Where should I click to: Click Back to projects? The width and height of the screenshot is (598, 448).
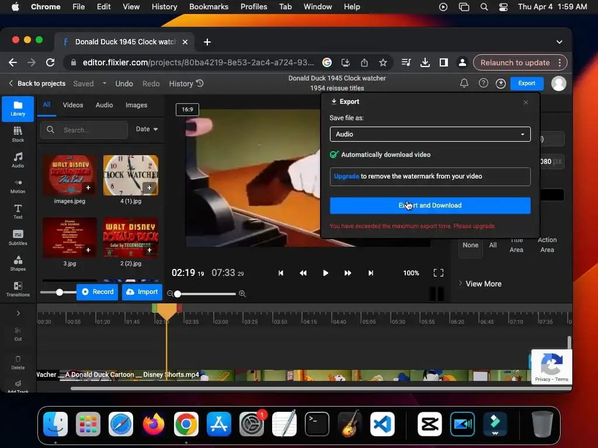click(37, 83)
